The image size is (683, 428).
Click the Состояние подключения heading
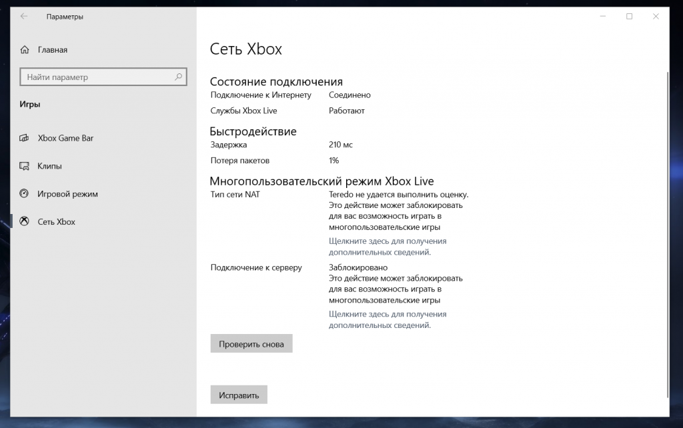pyautogui.click(x=276, y=81)
